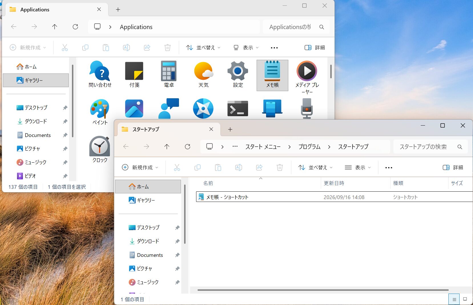Screen dimensions: 473x305
Task: Select メモ帳 - ショートカット file row
Action: coord(334,197)
